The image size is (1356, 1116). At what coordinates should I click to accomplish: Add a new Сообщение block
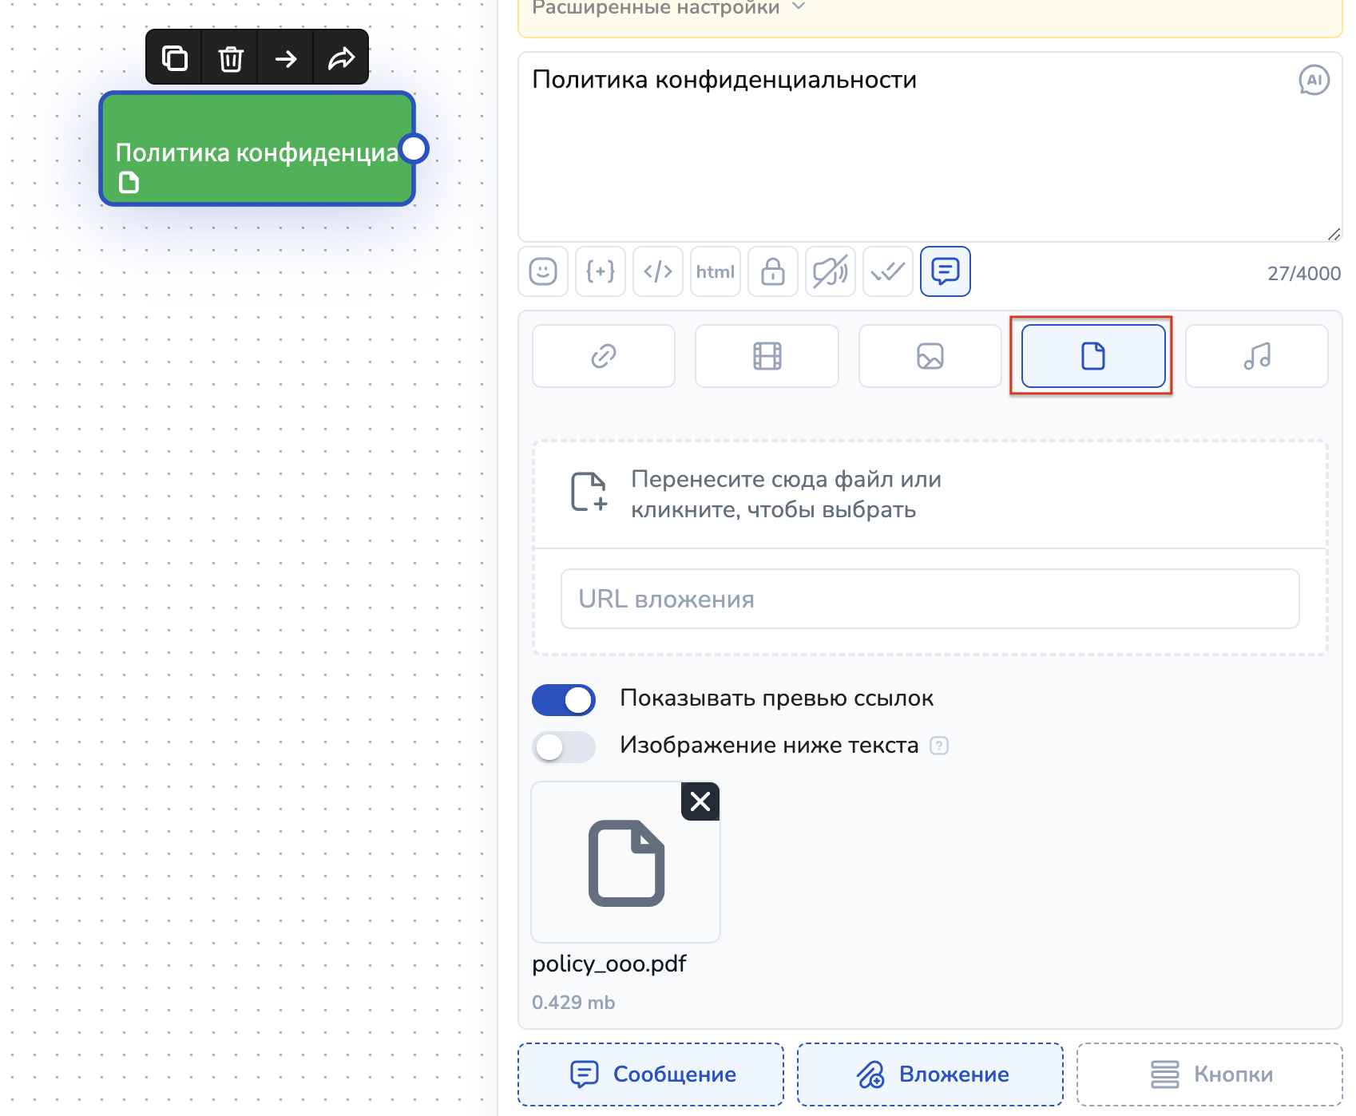tap(651, 1074)
